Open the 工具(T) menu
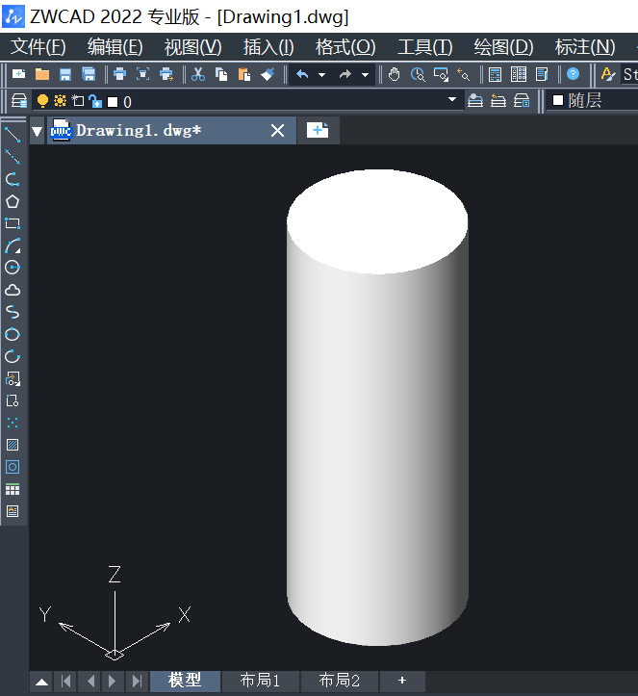The image size is (638, 696). (x=425, y=47)
